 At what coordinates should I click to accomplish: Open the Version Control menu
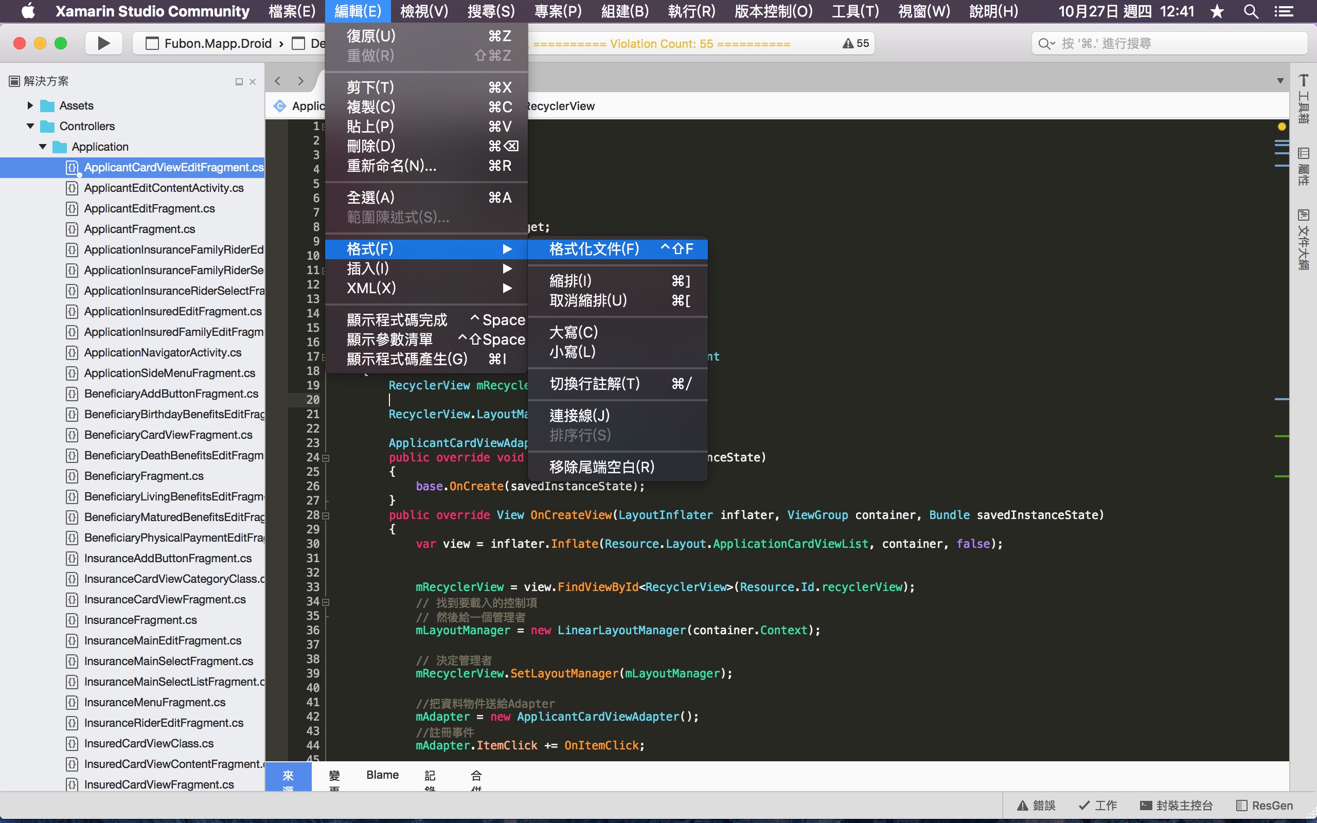point(773,11)
